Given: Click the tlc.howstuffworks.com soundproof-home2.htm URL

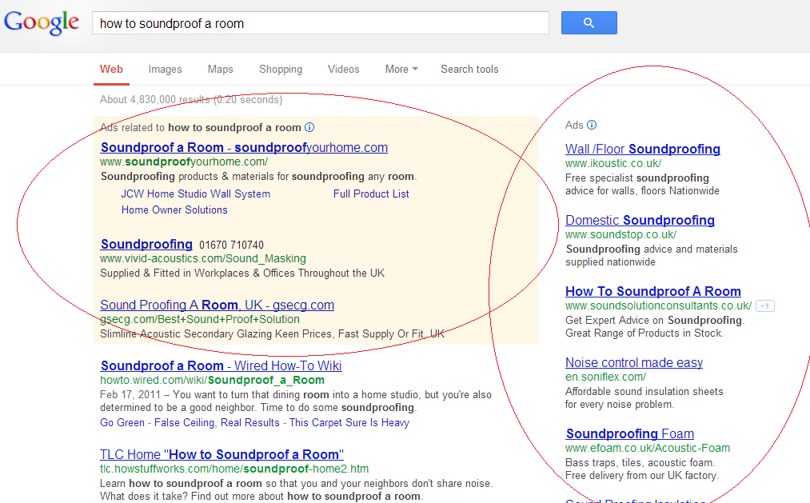Looking at the screenshot, I should (234, 469).
